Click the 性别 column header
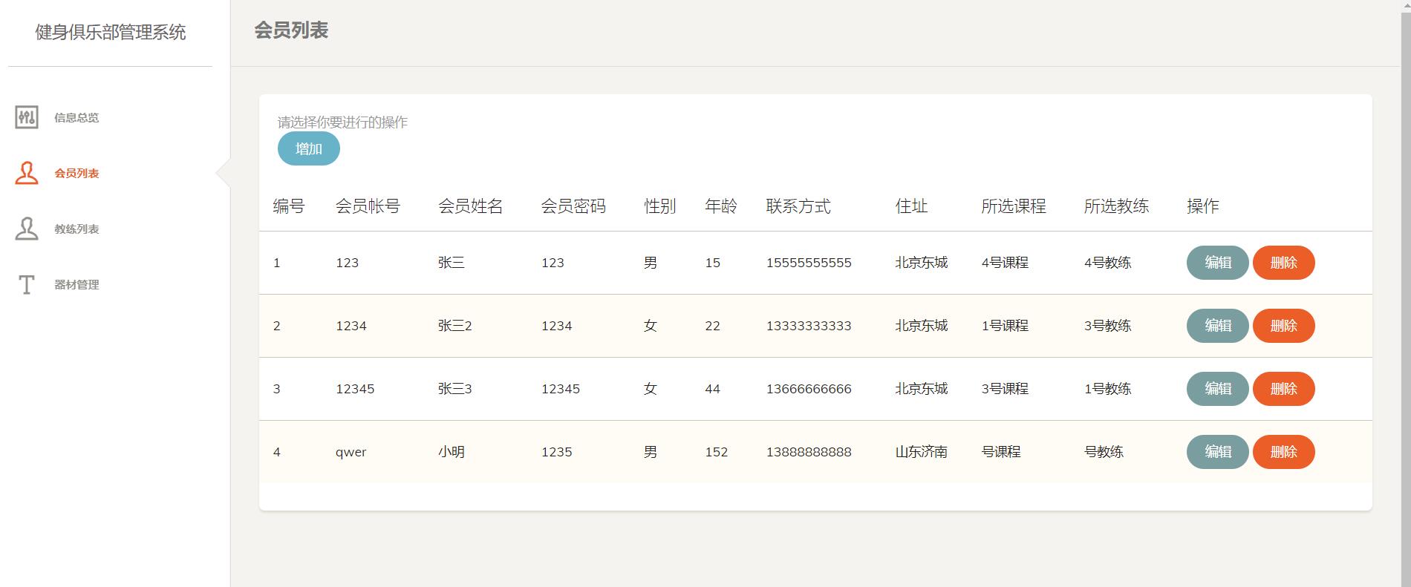Viewport: 1411px width, 587px height. click(x=660, y=206)
